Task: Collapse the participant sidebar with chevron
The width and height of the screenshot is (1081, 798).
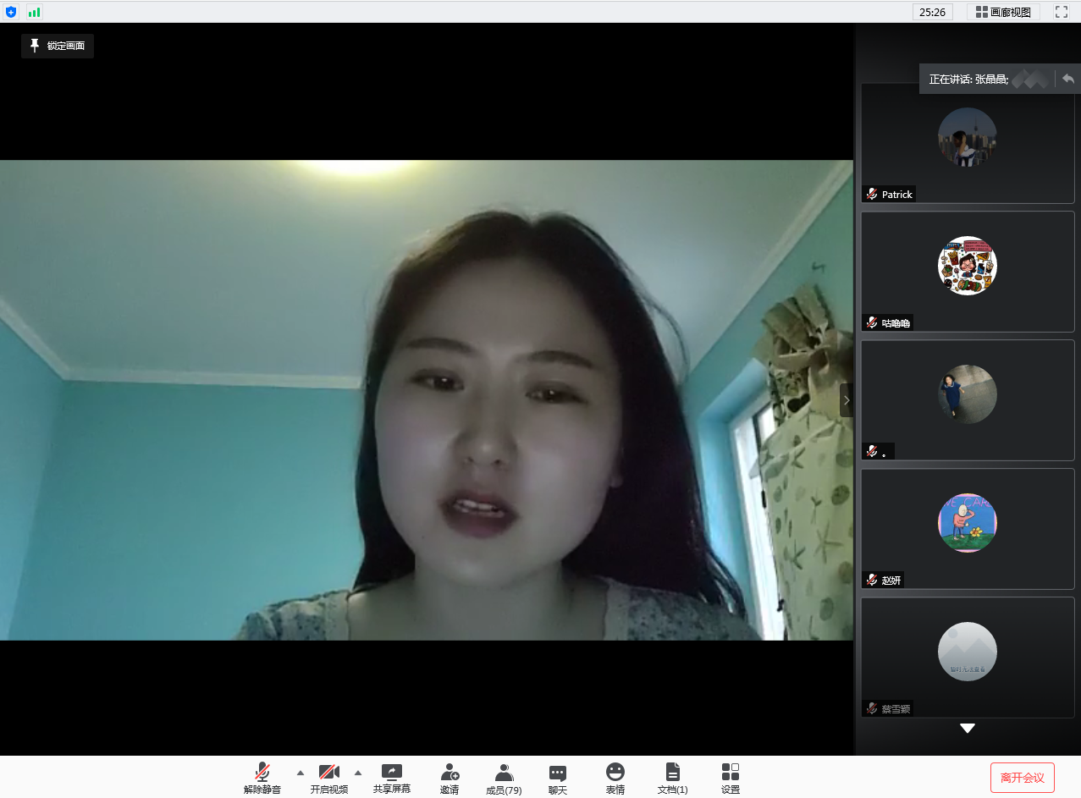Action: (x=847, y=400)
